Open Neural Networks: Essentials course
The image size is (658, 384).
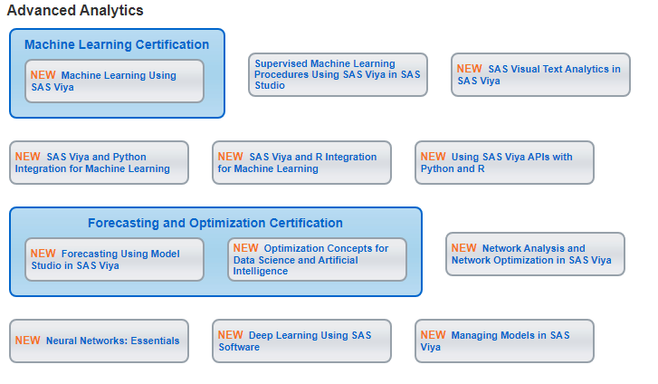tap(99, 341)
